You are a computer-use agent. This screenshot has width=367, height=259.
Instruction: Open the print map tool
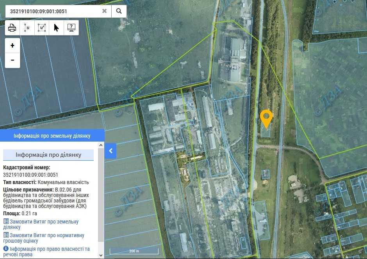tap(12, 28)
